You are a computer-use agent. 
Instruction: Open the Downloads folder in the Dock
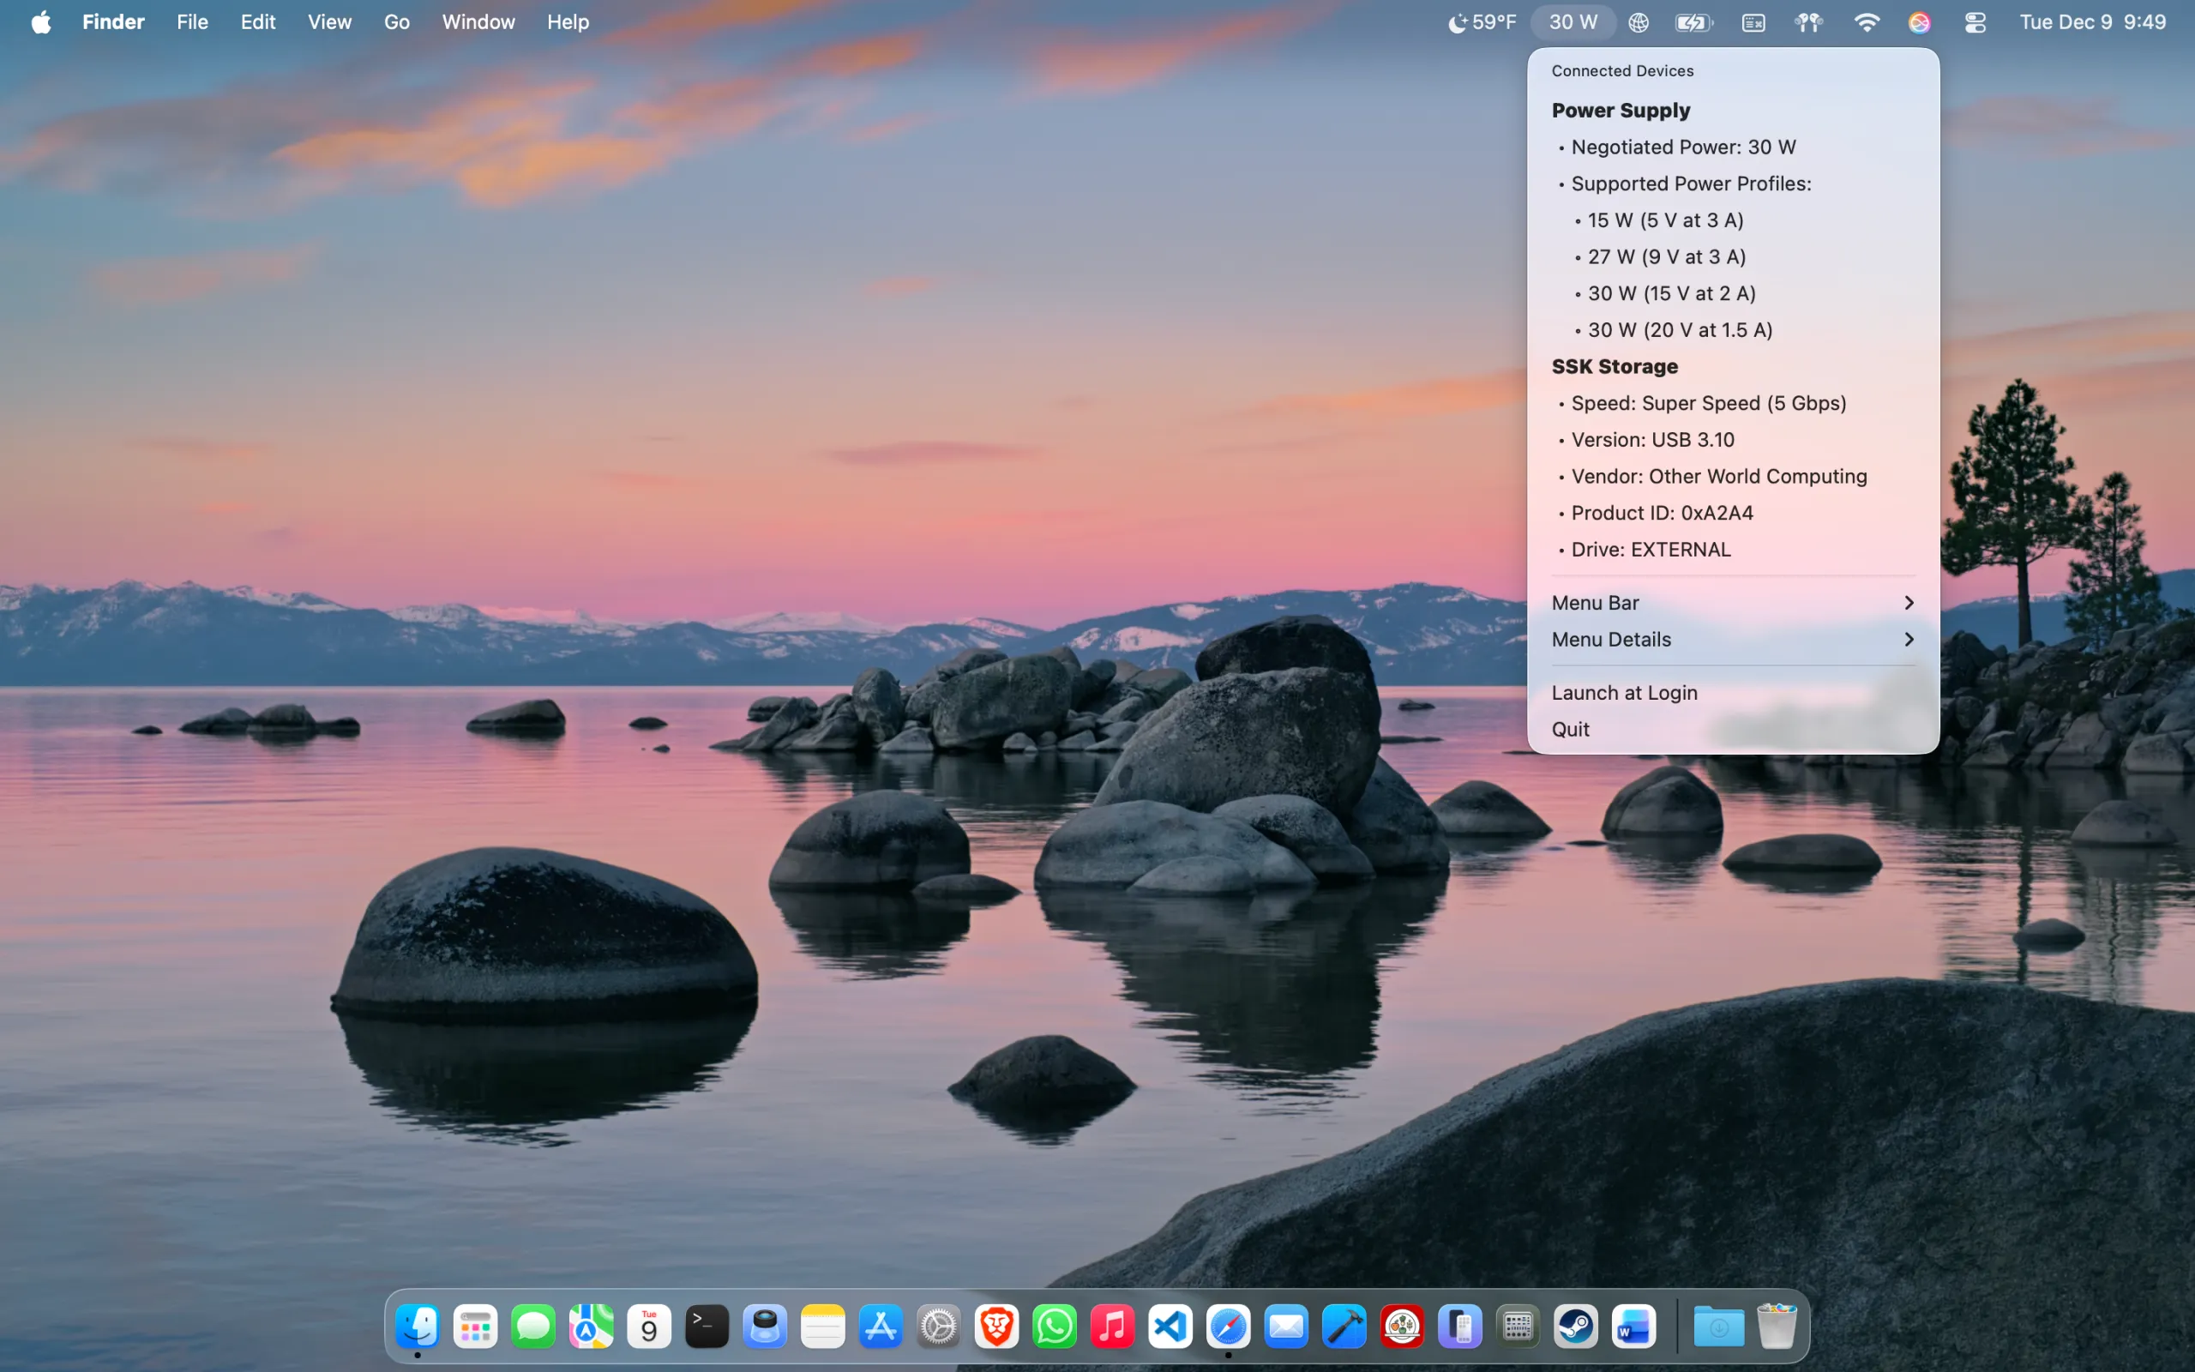click(x=1718, y=1327)
